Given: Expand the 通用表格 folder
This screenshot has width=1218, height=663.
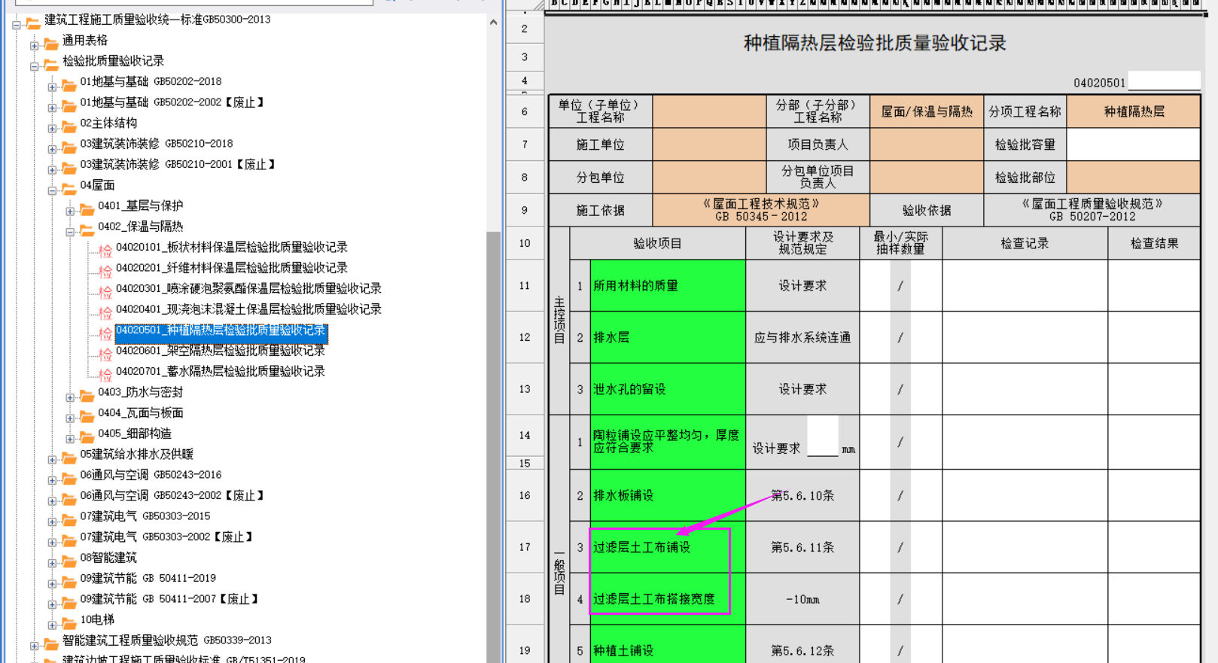Looking at the screenshot, I should [35, 46].
